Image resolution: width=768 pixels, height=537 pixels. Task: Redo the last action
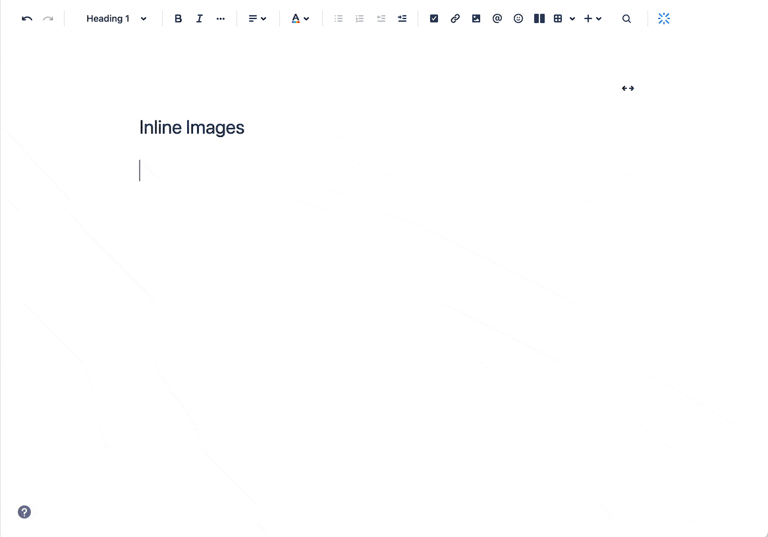tap(48, 18)
